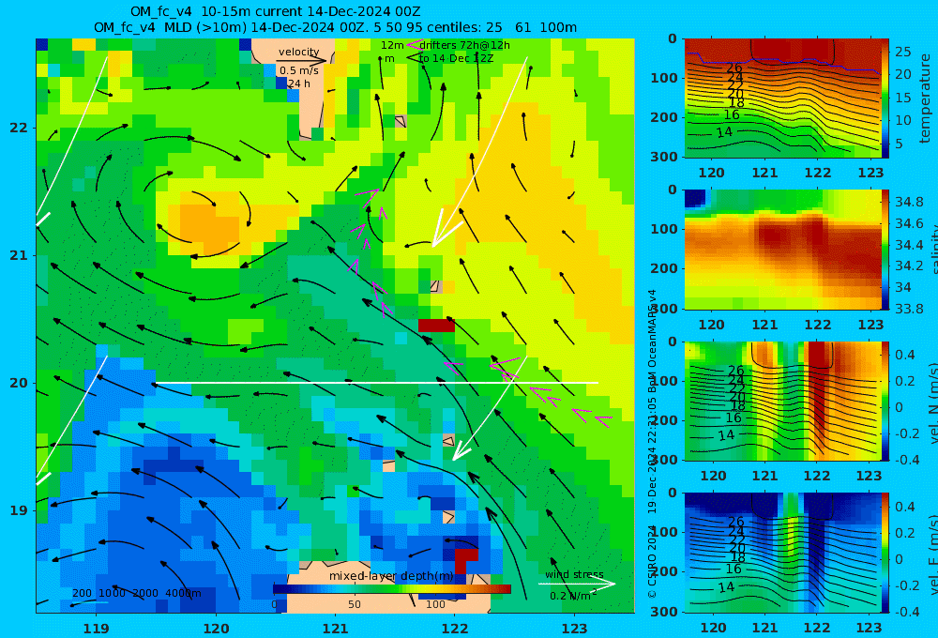Click latitude label '22' on the map axis

[19, 128]
